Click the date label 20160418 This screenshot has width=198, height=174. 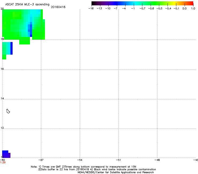point(58,7)
